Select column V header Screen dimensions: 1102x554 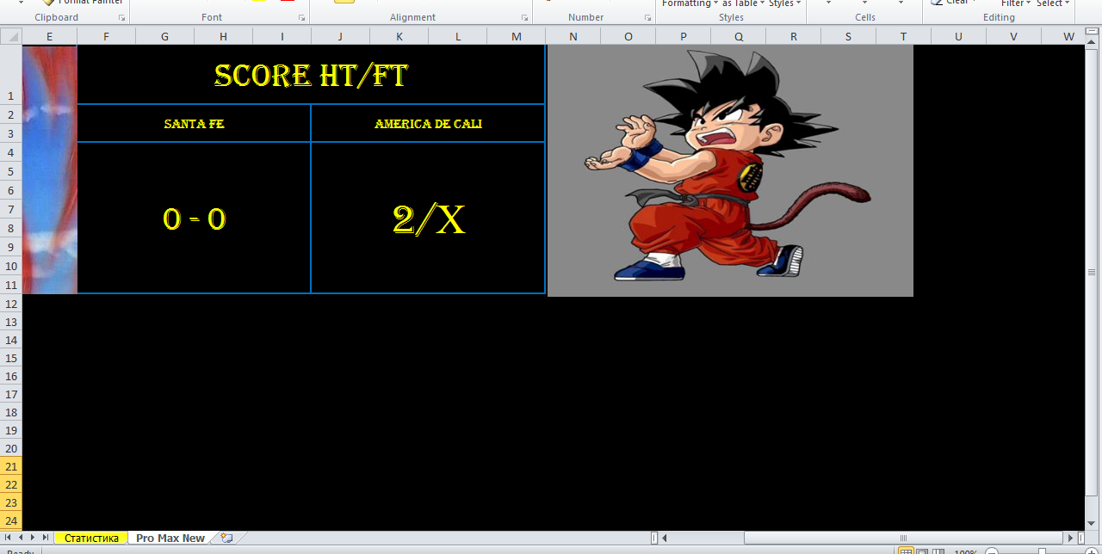coord(1013,36)
